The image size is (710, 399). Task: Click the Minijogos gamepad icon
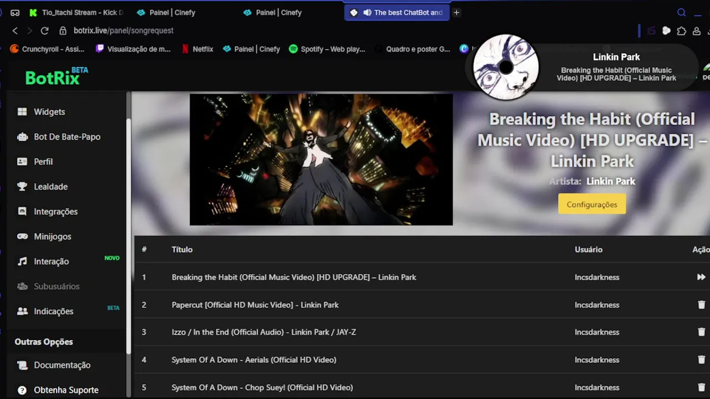click(22, 236)
